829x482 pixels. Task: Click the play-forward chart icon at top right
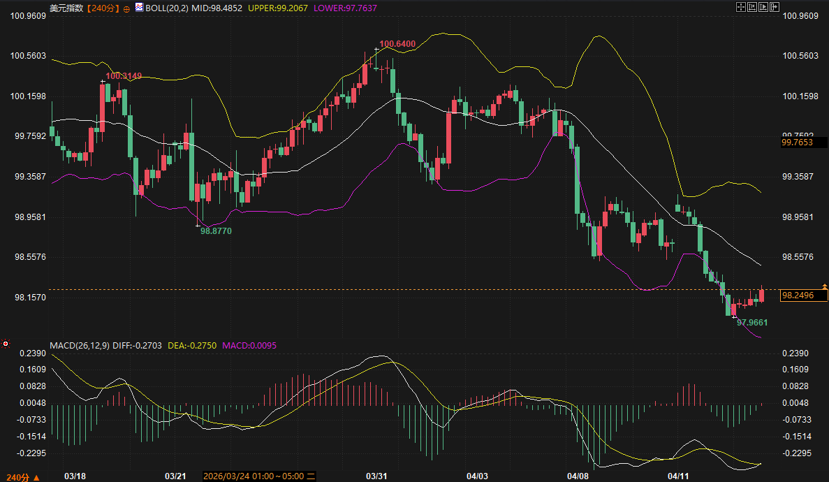[763, 7]
